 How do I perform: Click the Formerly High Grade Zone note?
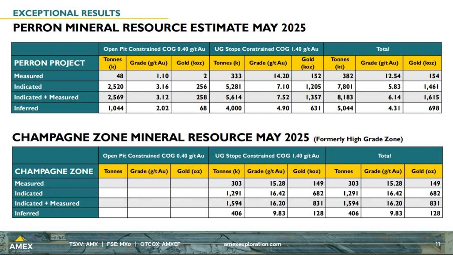[x=358, y=139]
